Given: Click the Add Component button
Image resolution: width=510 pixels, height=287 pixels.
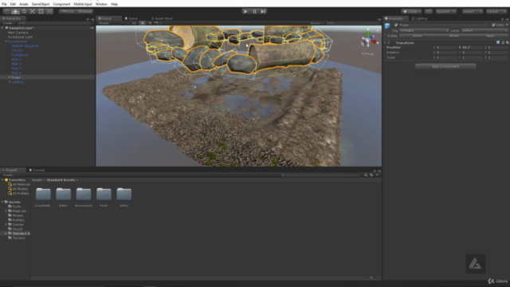Looking at the screenshot, I should click(445, 66).
